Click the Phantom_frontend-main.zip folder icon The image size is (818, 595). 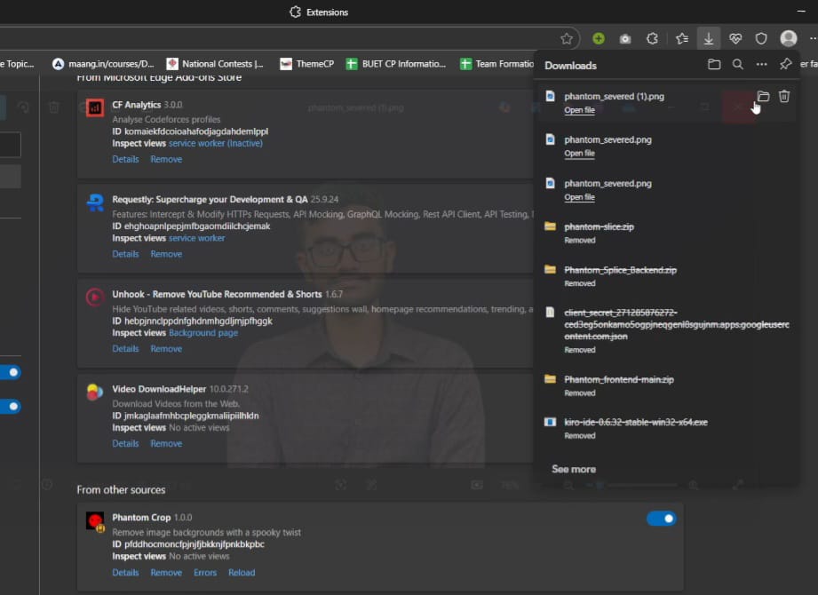pos(550,378)
